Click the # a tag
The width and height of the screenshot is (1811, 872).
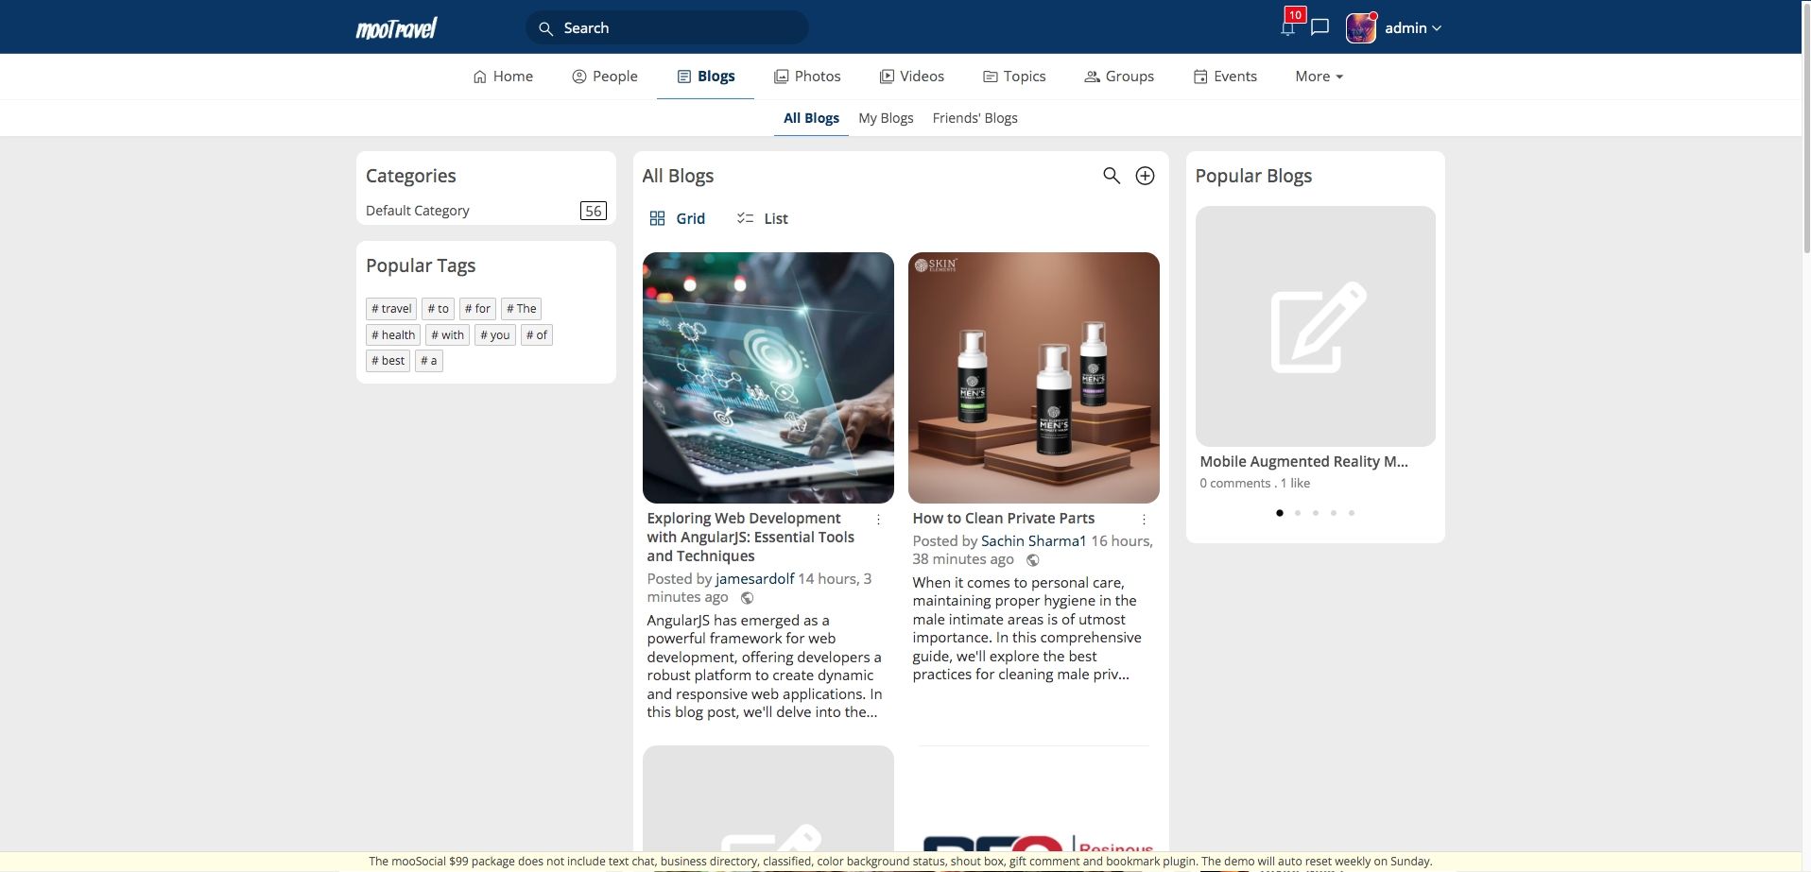(428, 361)
